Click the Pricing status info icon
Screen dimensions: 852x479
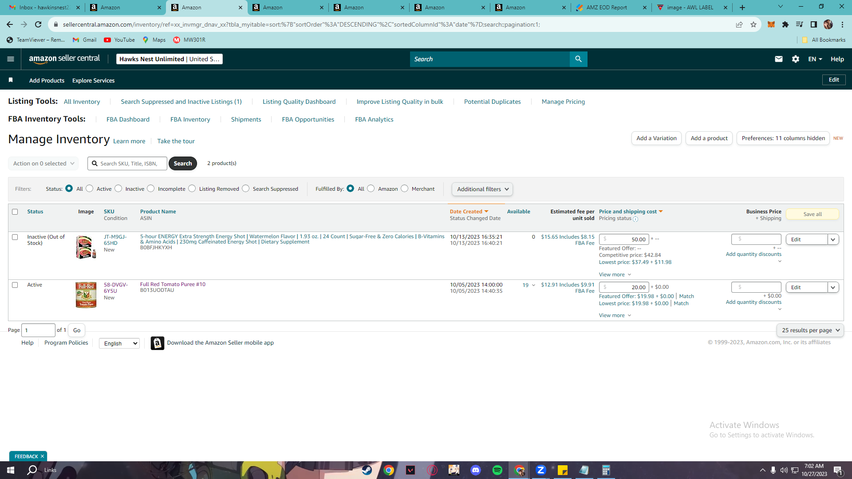click(x=635, y=219)
